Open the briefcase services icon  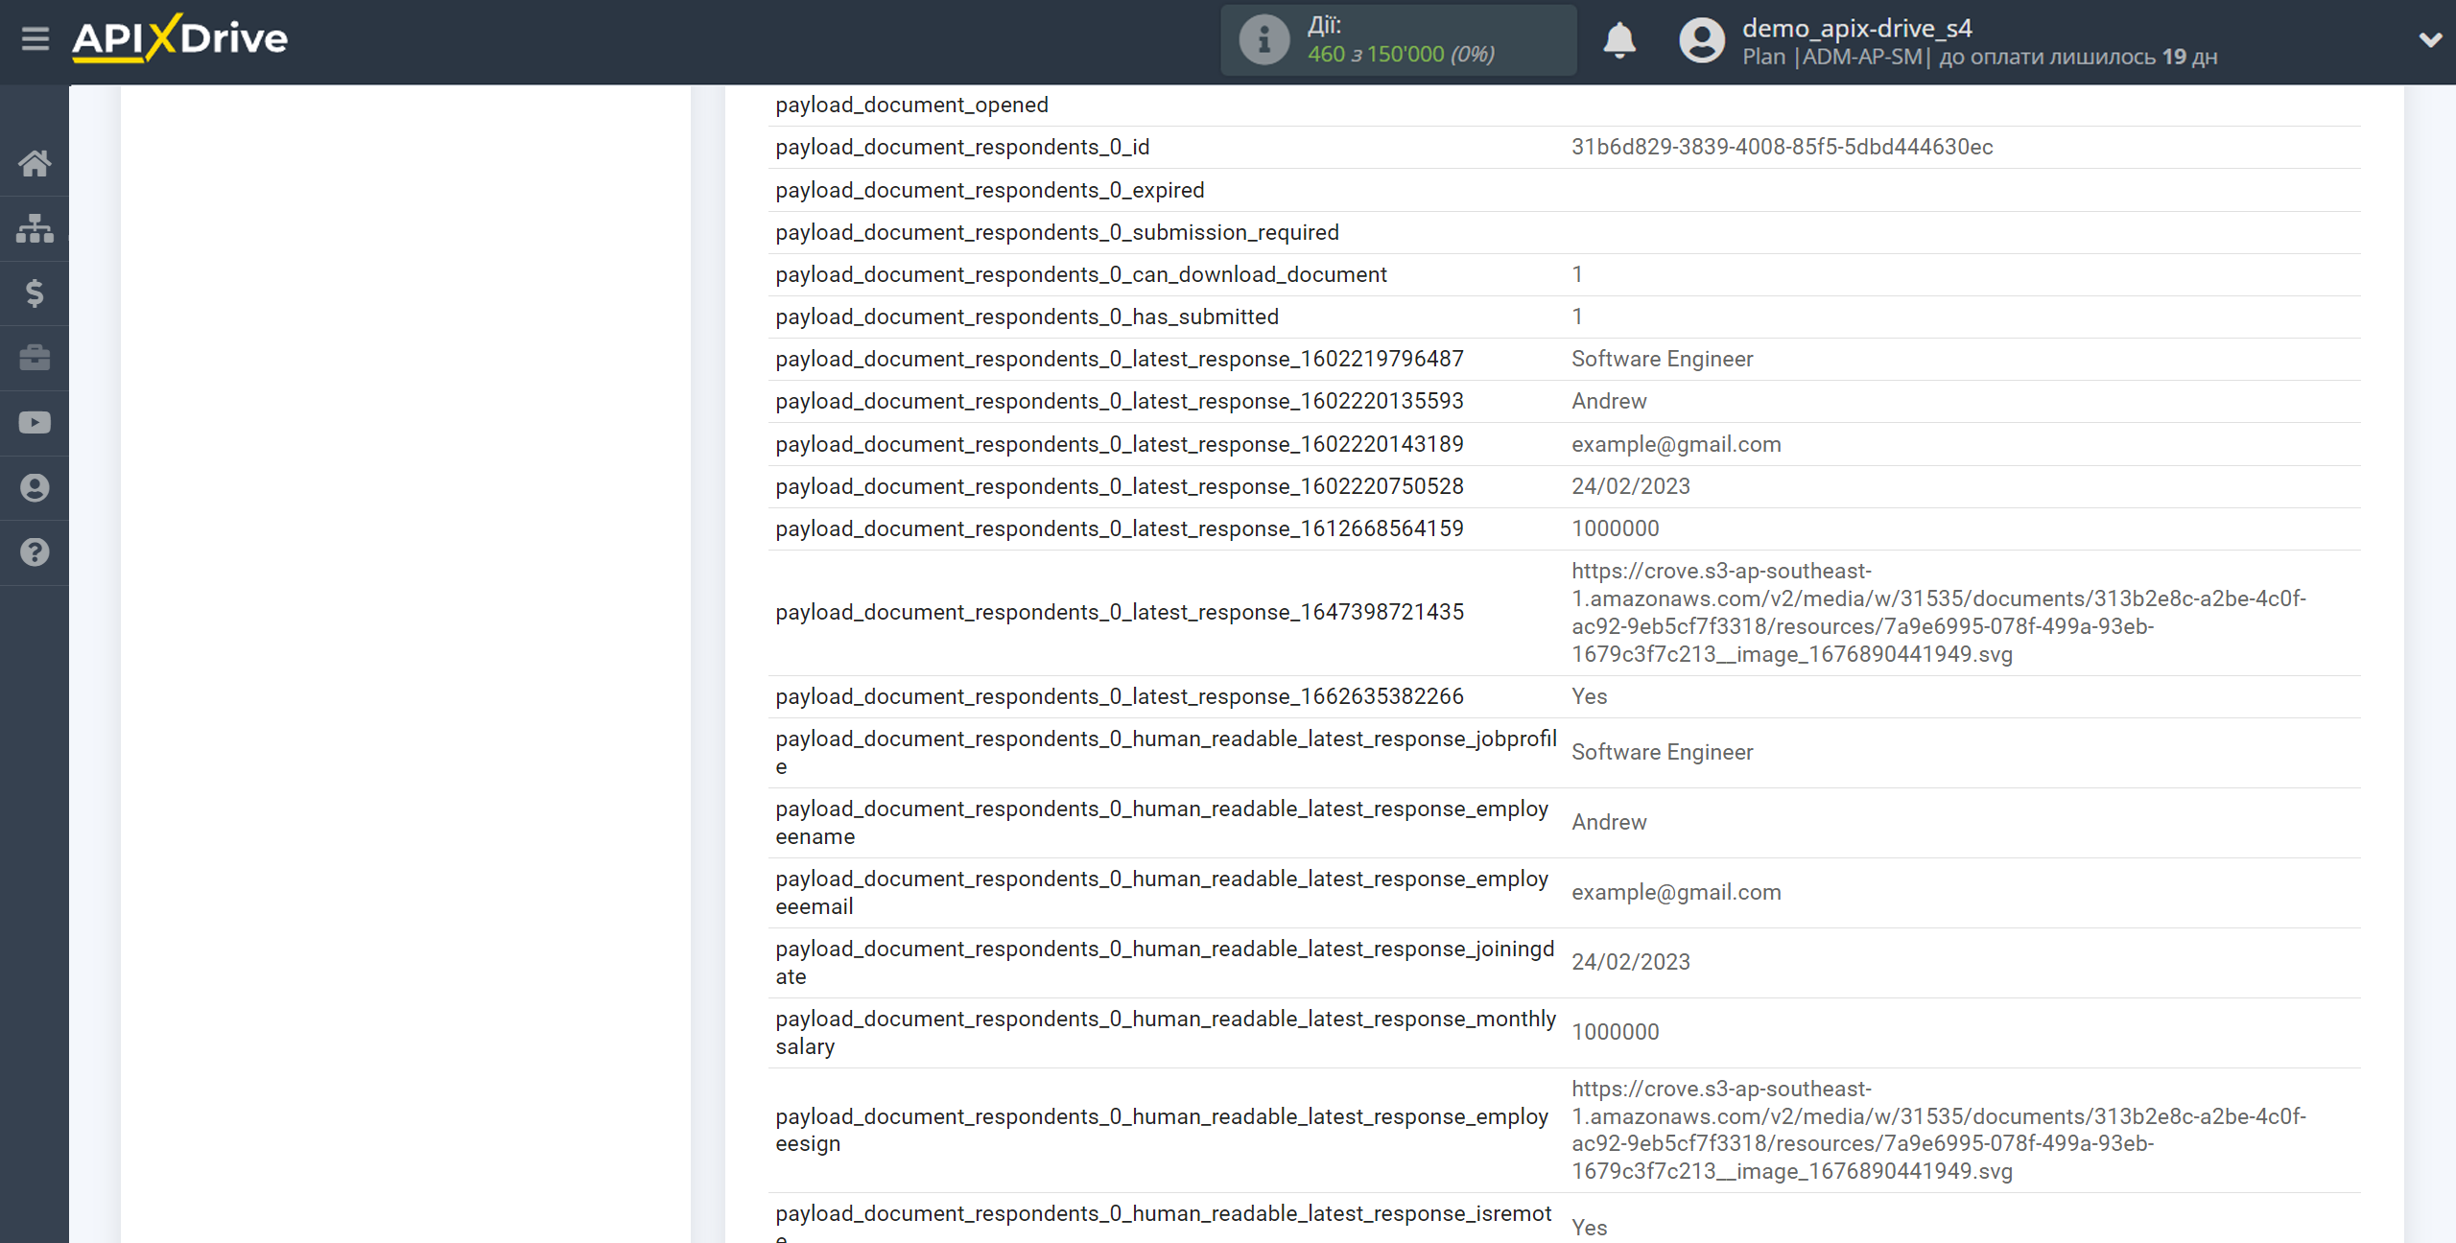(x=35, y=358)
